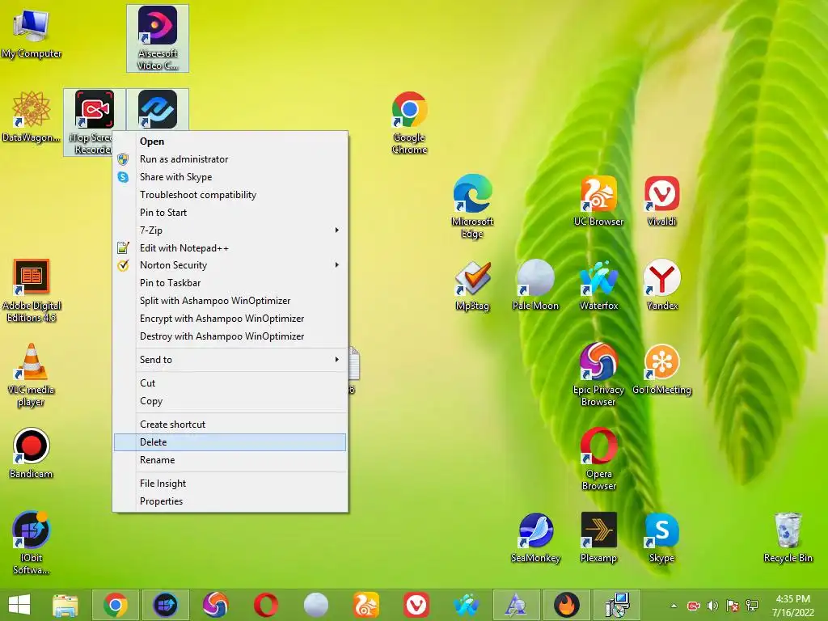Expand the Norton Security submenu
Image resolution: width=828 pixels, height=621 pixels.
tap(230, 265)
